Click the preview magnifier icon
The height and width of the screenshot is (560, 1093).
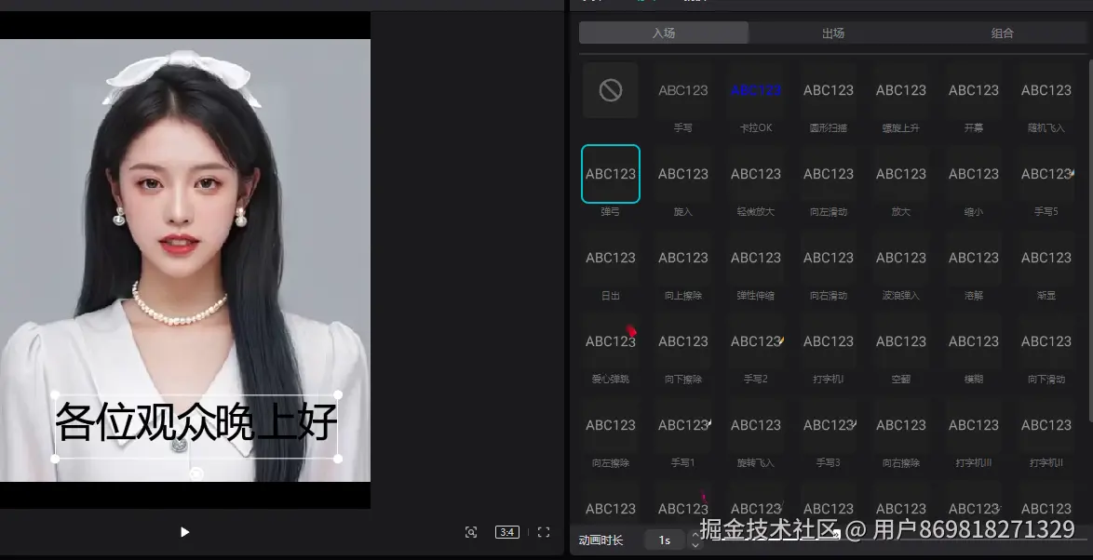tap(471, 531)
